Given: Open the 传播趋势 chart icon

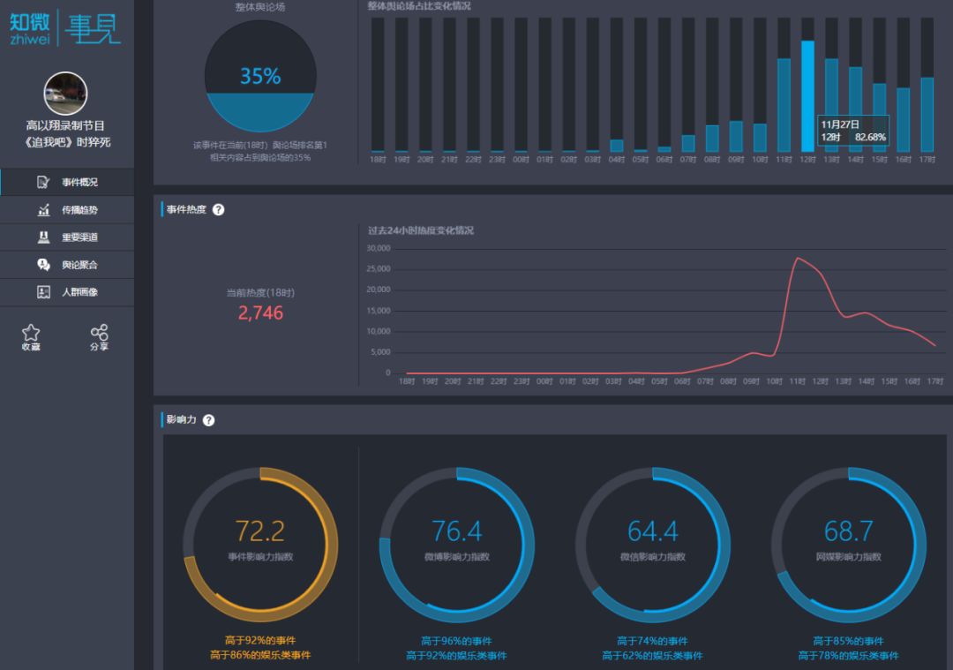Looking at the screenshot, I should point(43,210).
